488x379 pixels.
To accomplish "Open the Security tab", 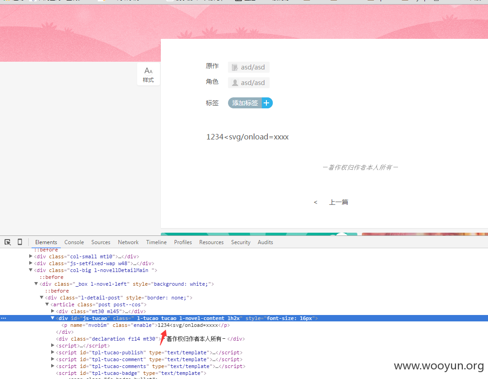I will point(241,242).
